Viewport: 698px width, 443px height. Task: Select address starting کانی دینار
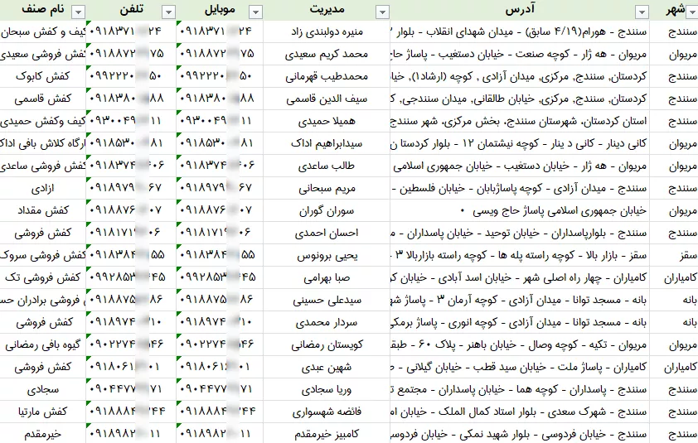[520, 143]
